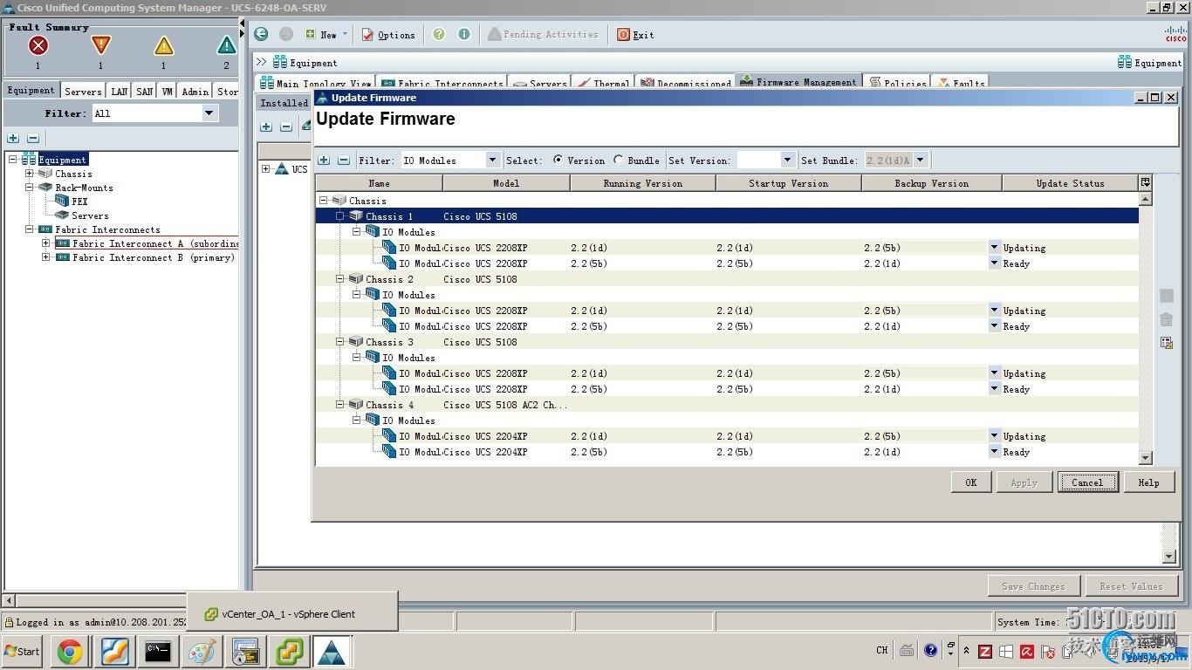Select the Version radio button
The width and height of the screenshot is (1192, 670).
point(558,160)
